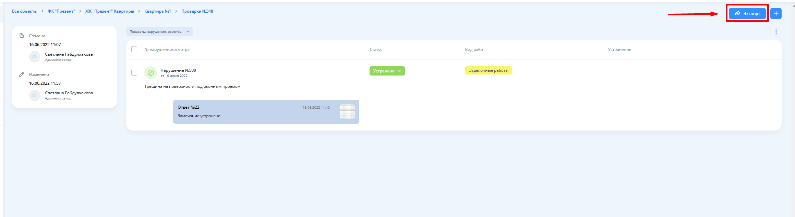
Task: Click Проверка №348 breadcrumb
Action: click(197, 11)
